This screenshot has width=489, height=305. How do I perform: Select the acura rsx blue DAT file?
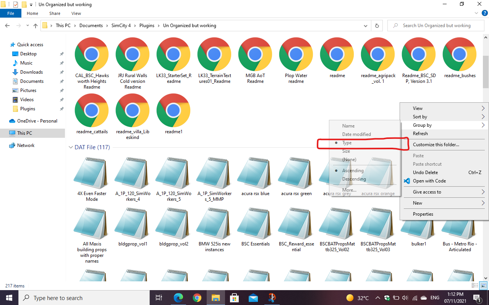coord(255,176)
